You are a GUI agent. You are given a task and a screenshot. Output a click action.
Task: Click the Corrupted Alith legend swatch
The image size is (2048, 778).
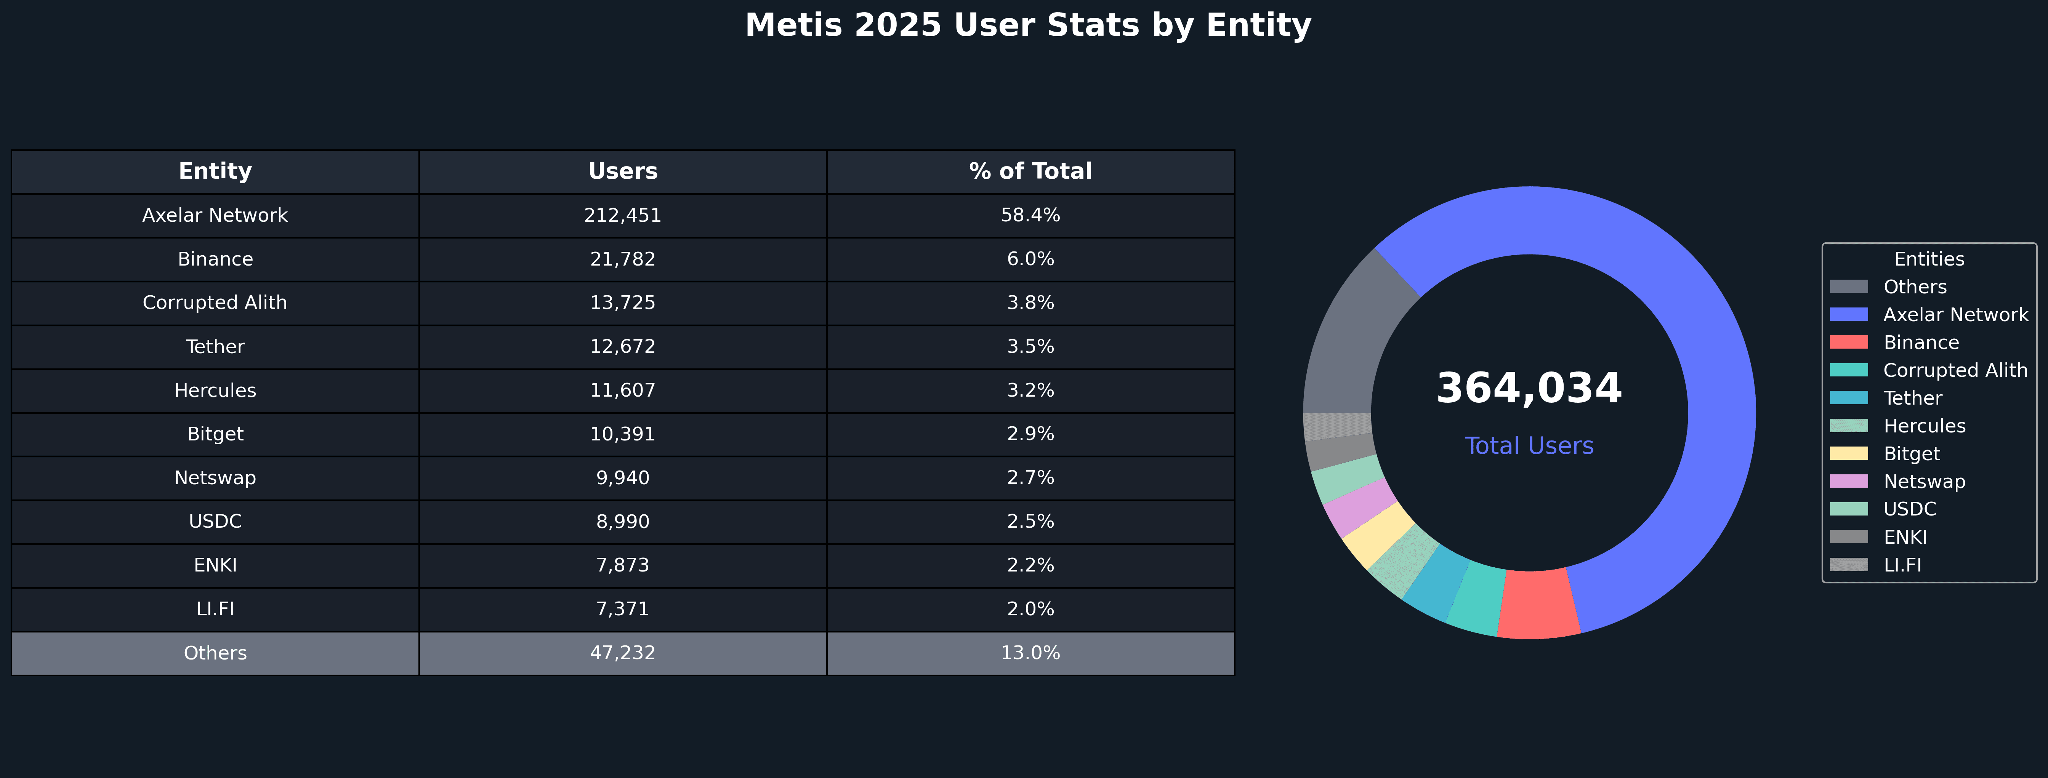[1848, 370]
